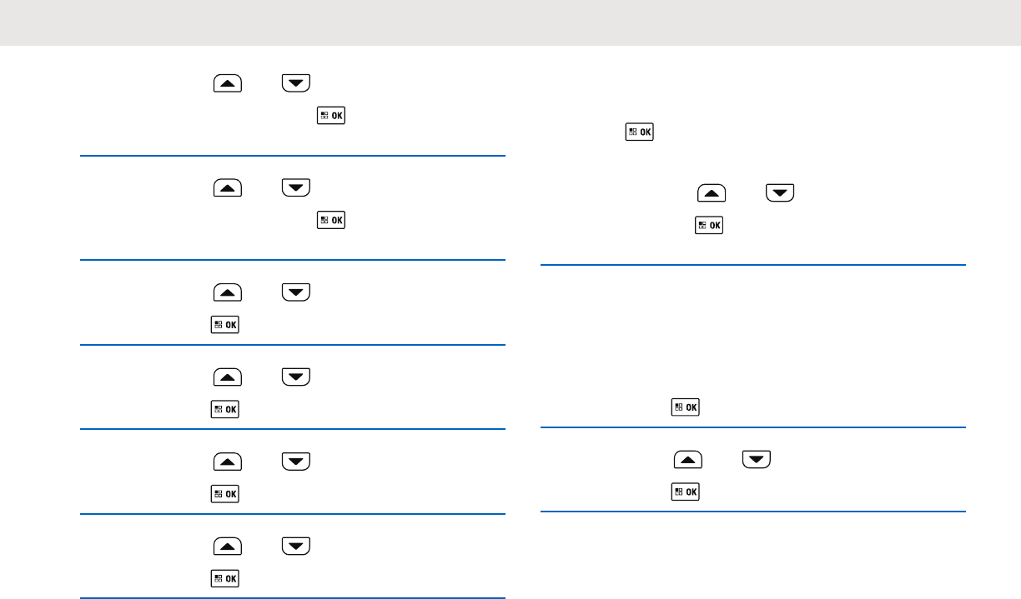Click the up arrow in the fourth left-column section
The height and width of the screenshot is (599, 1021).
[x=228, y=377]
